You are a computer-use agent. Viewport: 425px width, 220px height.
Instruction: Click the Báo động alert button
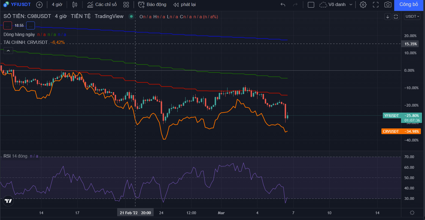point(152,5)
